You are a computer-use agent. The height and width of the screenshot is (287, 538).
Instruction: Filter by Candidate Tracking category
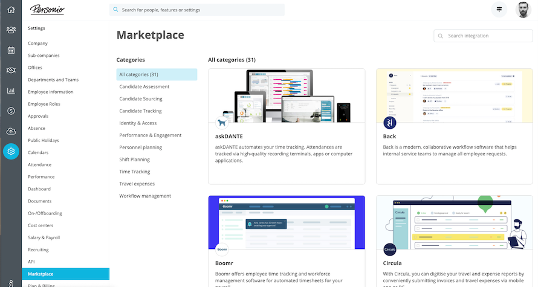click(x=140, y=111)
